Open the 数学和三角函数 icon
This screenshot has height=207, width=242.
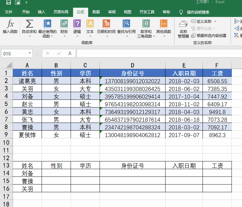(146, 24)
